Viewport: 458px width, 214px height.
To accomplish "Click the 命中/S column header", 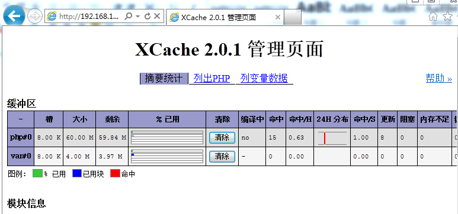I will 364,119.
